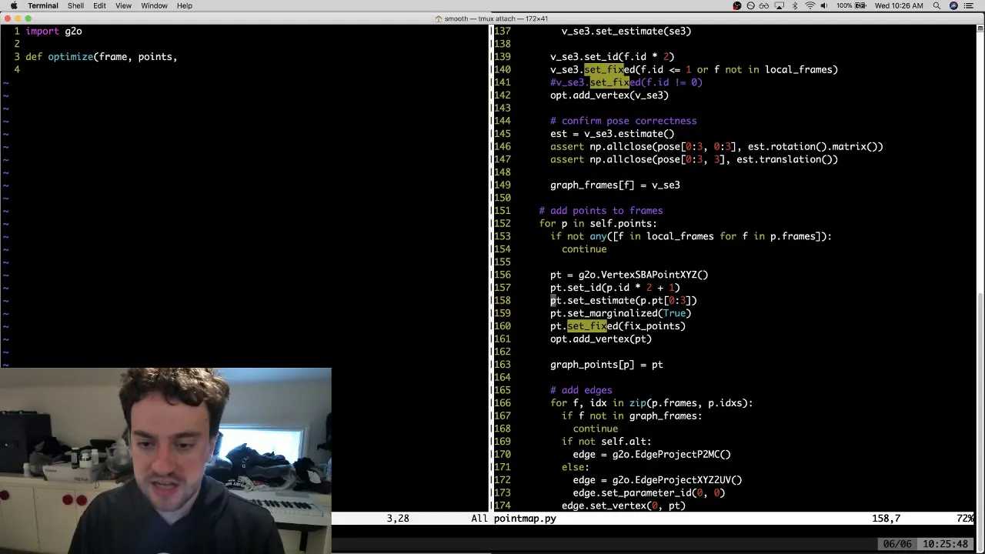
Task: Click 'edge.set_vertex(0, pt)' line
Action: (623, 506)
